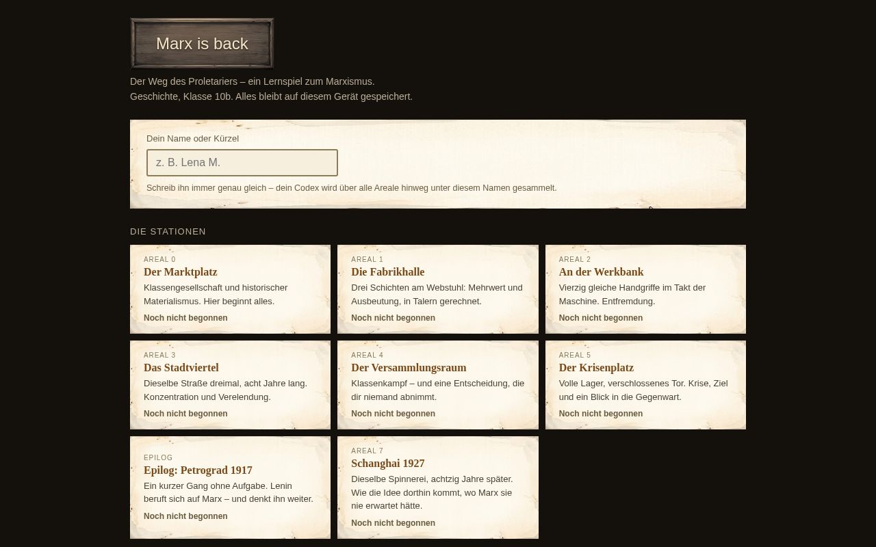Click the 'AREAL 0' label
The height and width of the screenshot is (547, 876).
tap(159, 259)
